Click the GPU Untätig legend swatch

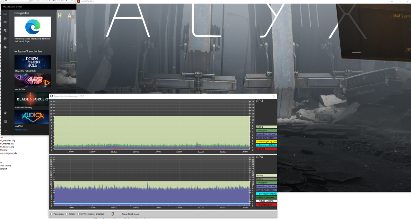pyautogui.click(x=266, y=175)
